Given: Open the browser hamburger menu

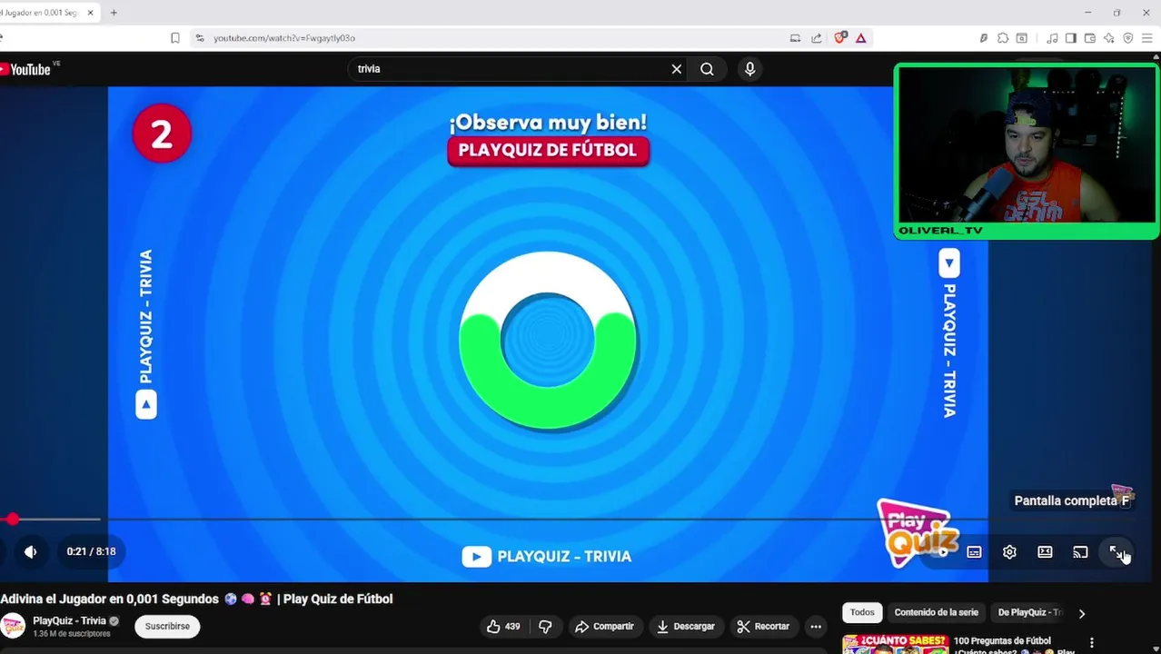Looking at the screenshot, I should 1146,38.
